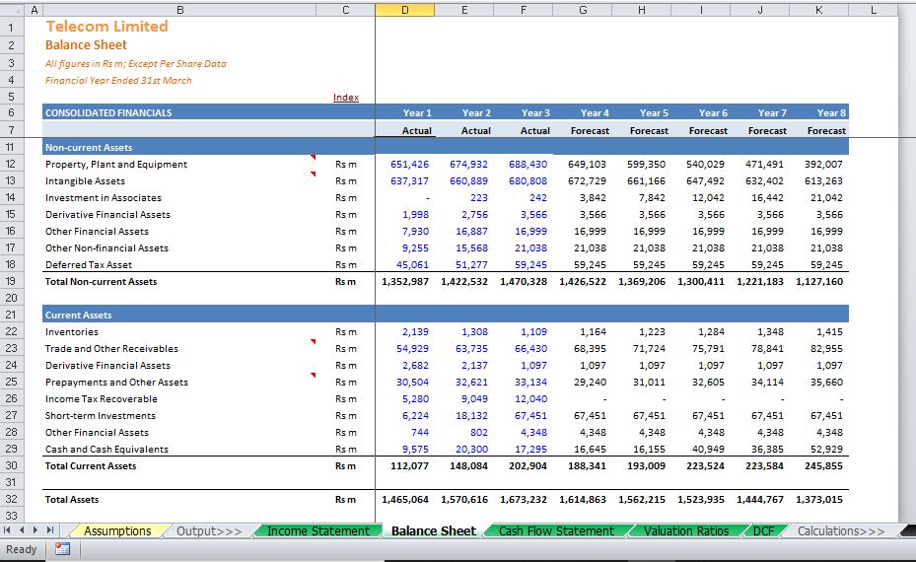Select column K header
This screenshot has height=562, width=916.
pos(818,10)
